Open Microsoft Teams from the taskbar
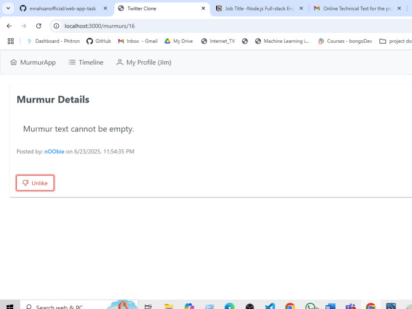 pos(351,307)
